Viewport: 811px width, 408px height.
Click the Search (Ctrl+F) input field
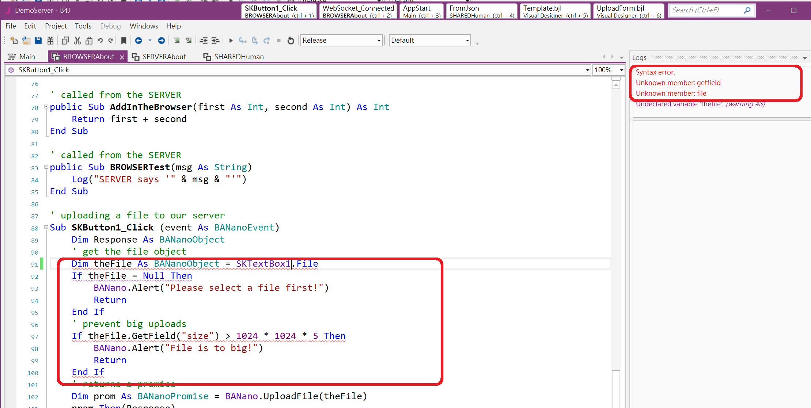pyautogui.click(x=705, y=10)
